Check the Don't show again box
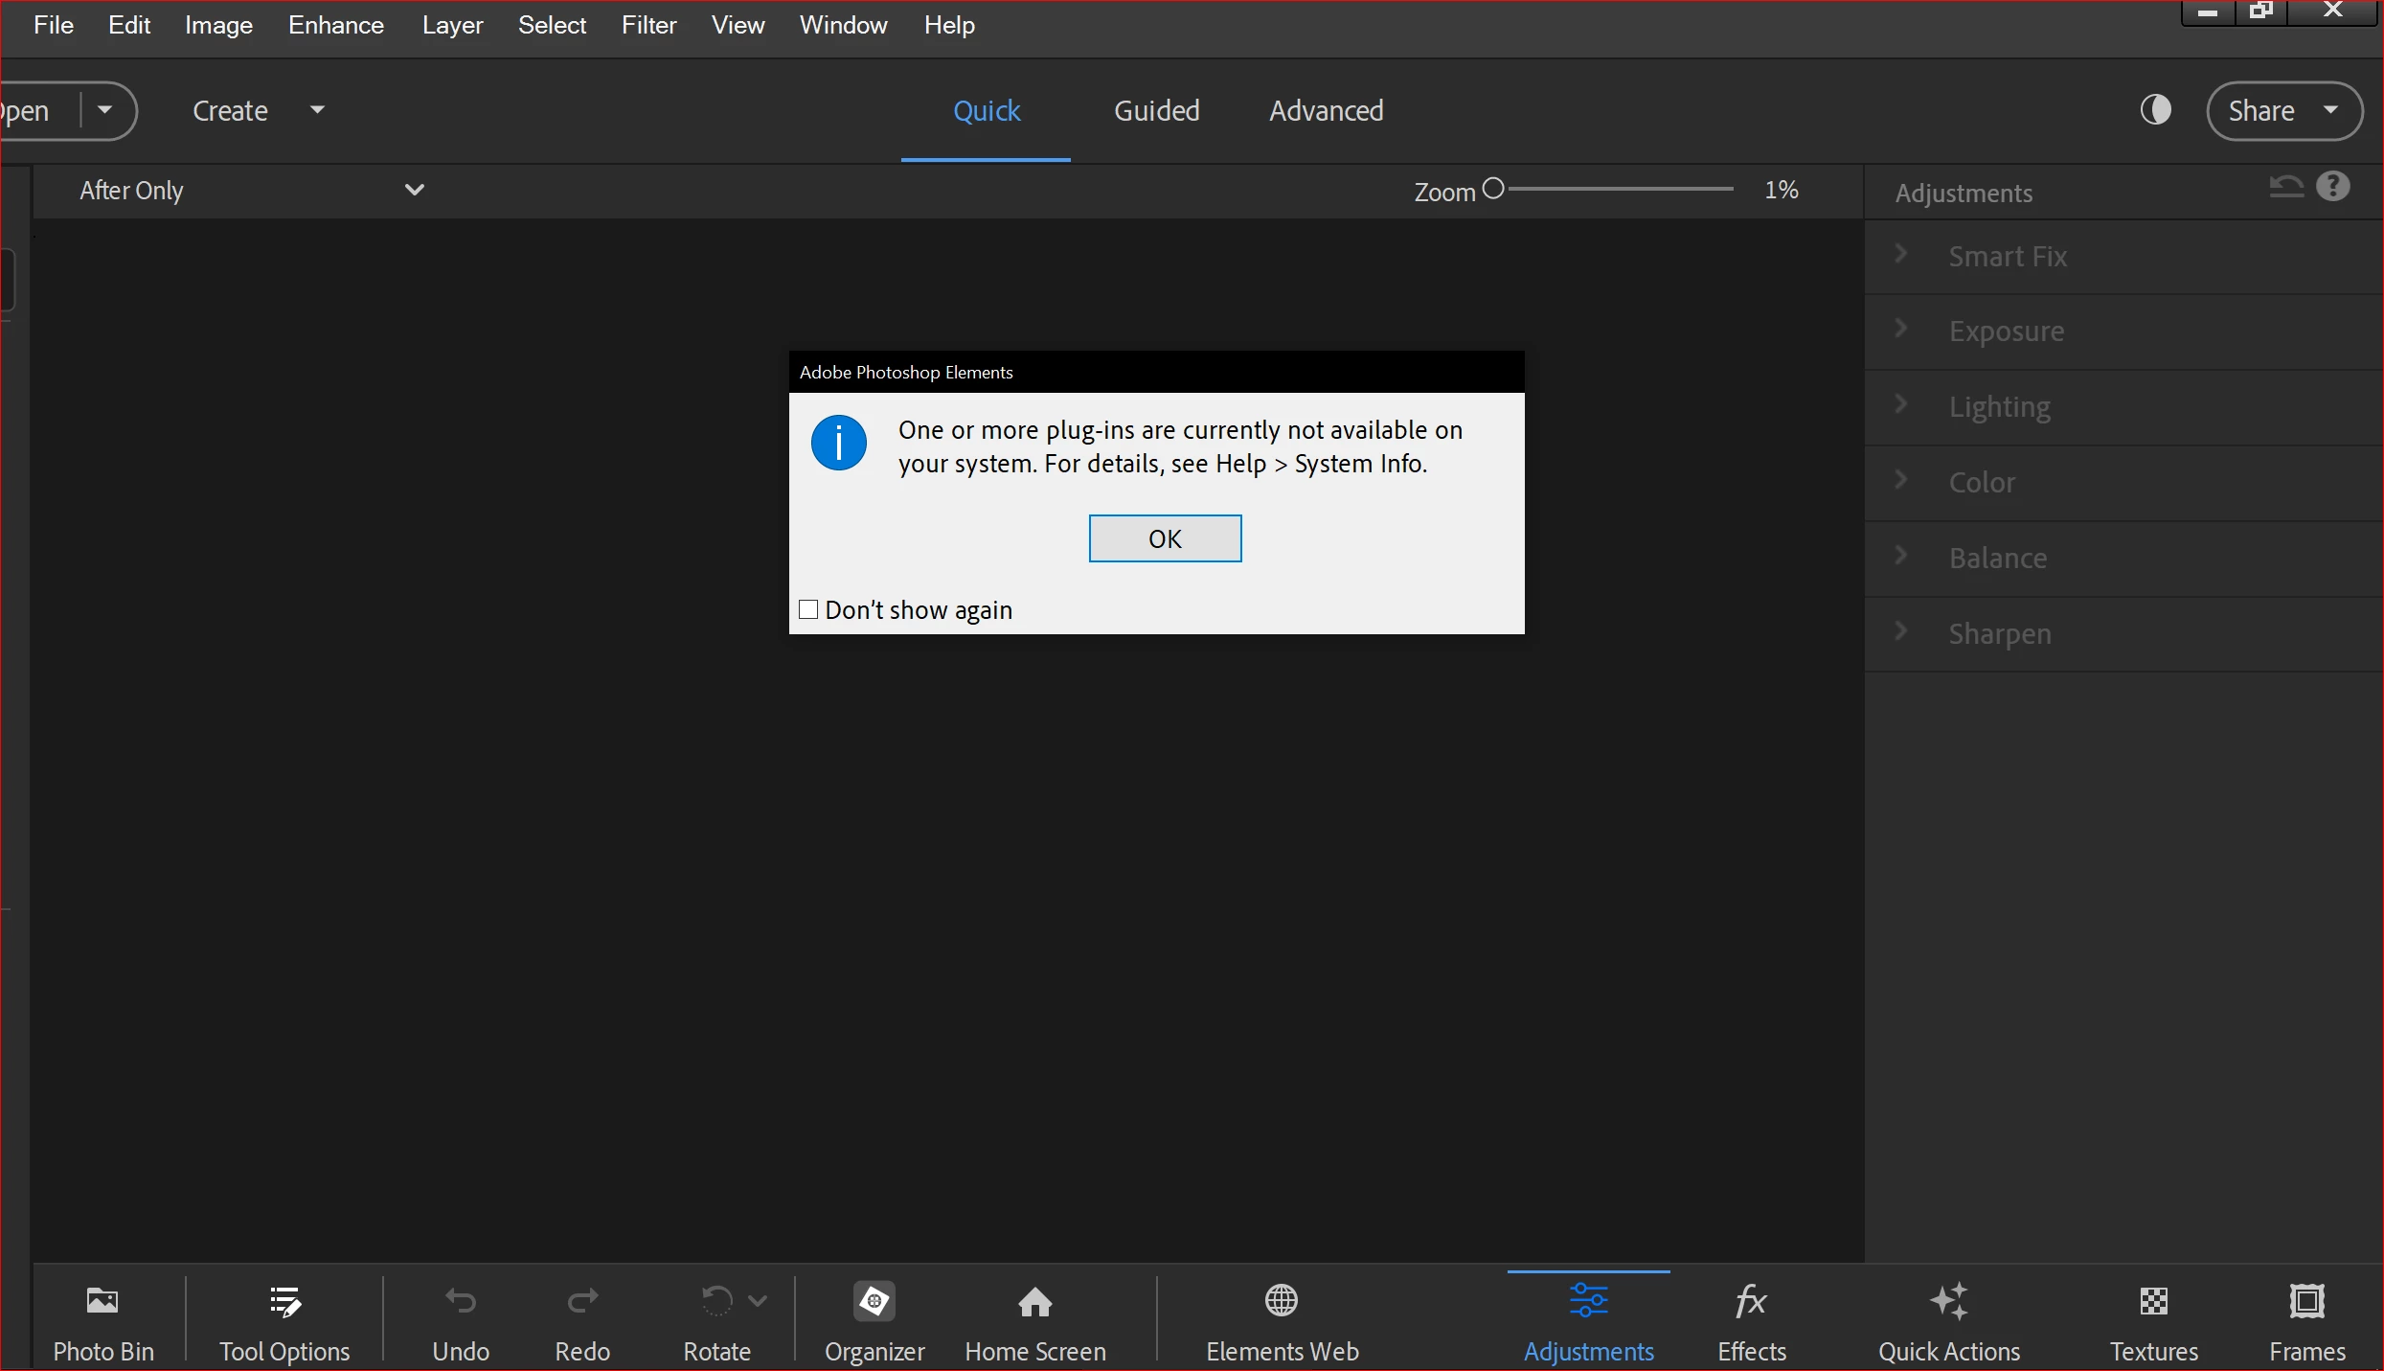 point(808,609)
